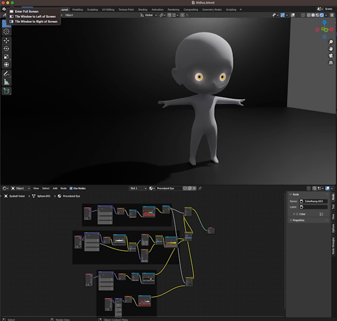
Task: Open the Global transform orientation dropdown
Action: (x=149, y=15)
